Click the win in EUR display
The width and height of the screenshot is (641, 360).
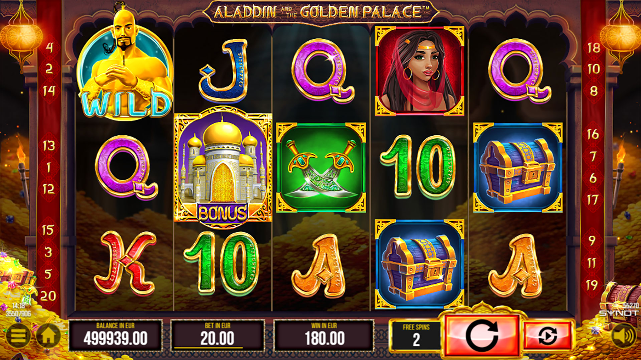point(324,335)
